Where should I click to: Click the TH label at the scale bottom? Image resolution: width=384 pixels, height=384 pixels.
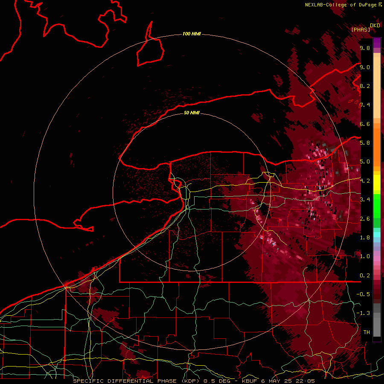pos(367,332)
